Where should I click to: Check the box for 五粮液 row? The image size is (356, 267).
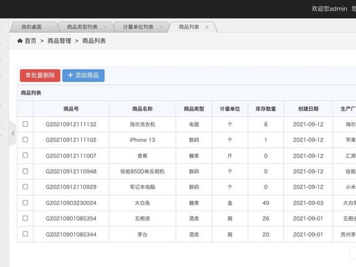pyautogui.click(x=25, y=218)
